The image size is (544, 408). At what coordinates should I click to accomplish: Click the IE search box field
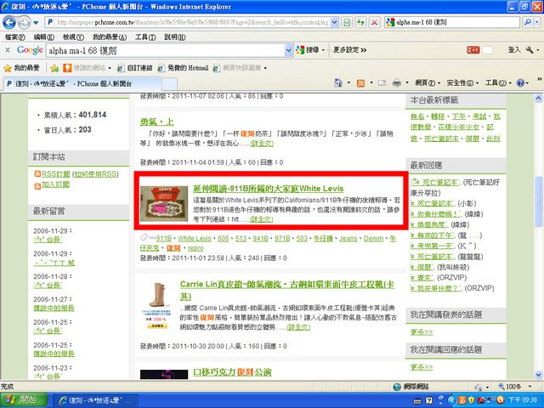point(452,23)
